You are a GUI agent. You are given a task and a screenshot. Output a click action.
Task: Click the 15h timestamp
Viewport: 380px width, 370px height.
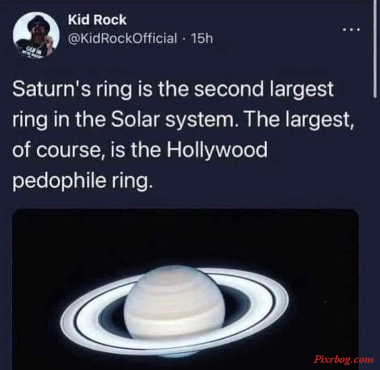[x=202, y=38]
